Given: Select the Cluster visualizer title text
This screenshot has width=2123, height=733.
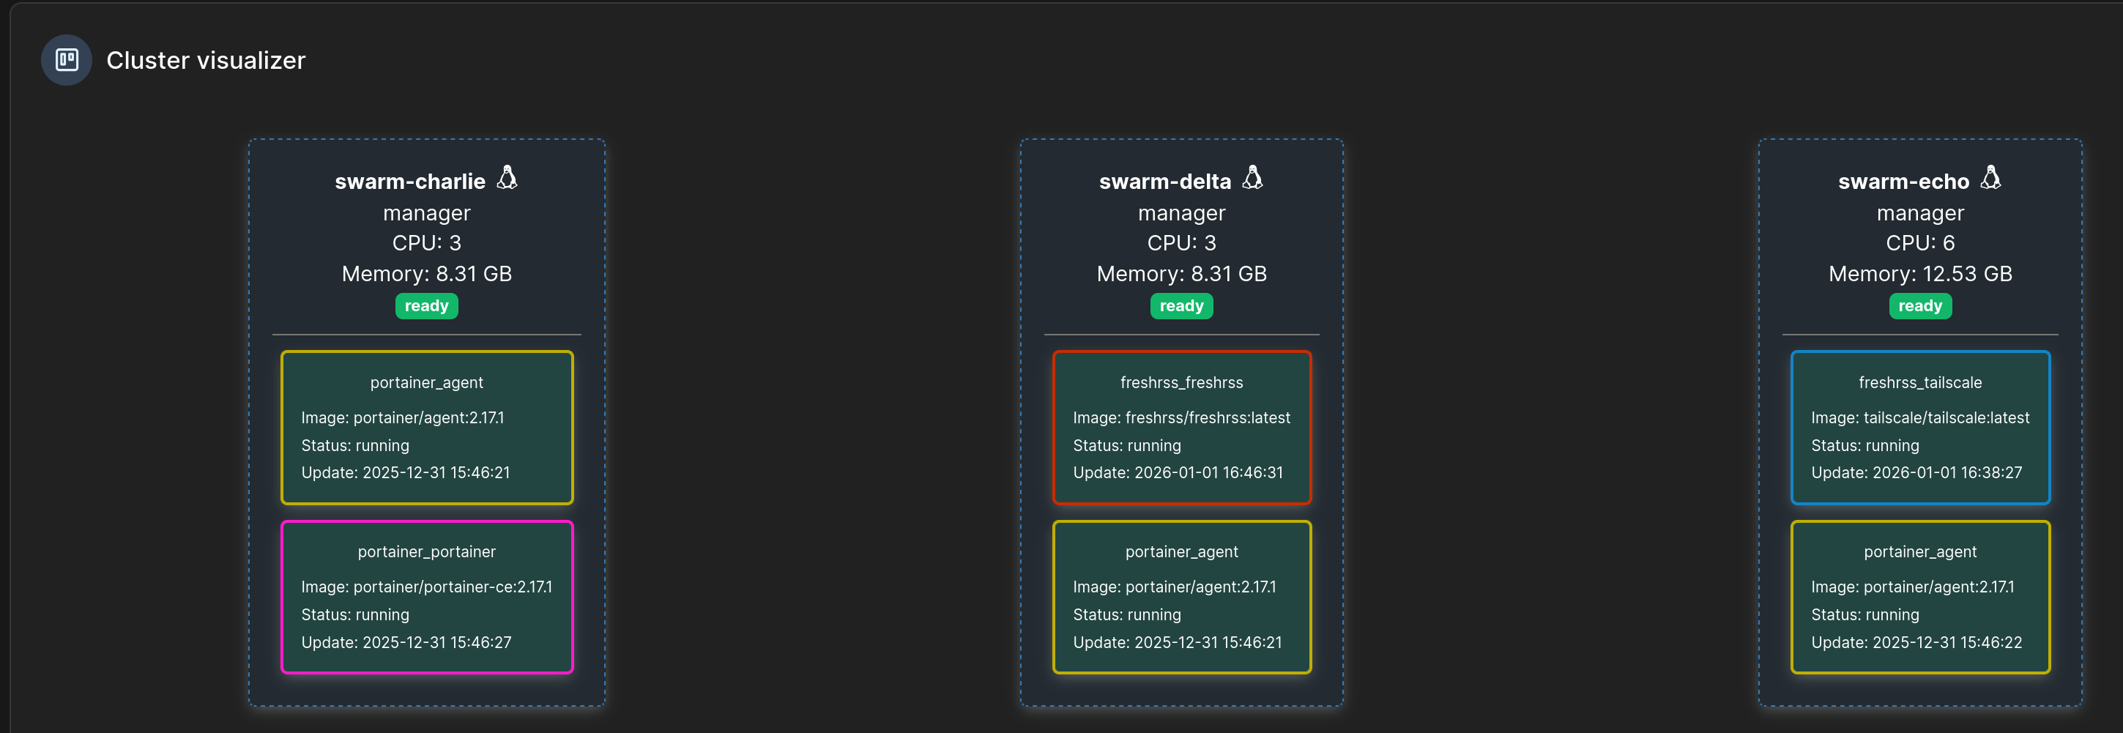Looking at the screenshot, I should click(205, 60).
